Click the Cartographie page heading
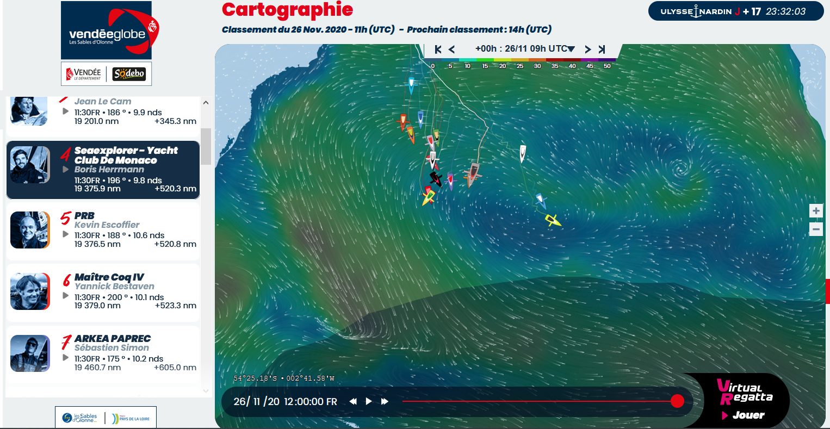This screenshot has width=830, height=429. pyautogui.click(x=287, y=9)
